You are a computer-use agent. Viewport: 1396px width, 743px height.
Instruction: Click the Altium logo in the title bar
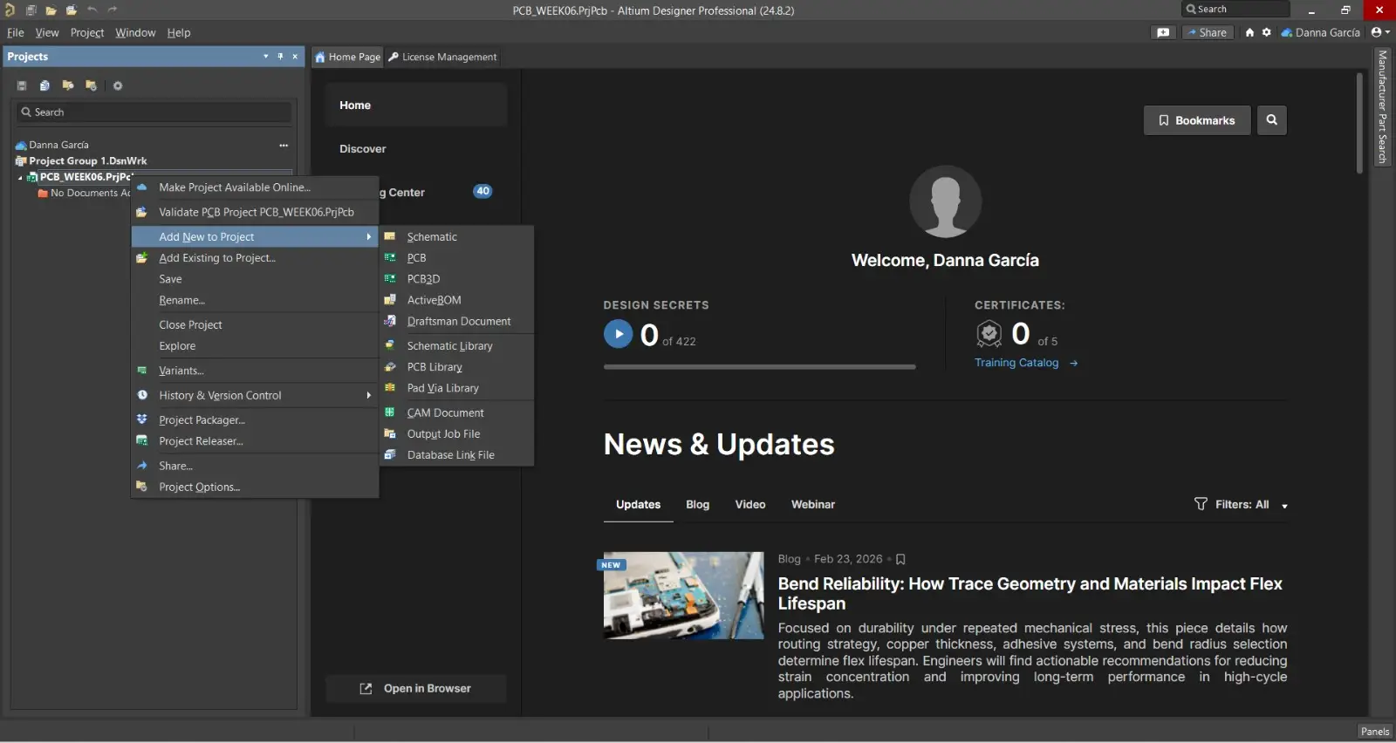click(x=10, y=10)
